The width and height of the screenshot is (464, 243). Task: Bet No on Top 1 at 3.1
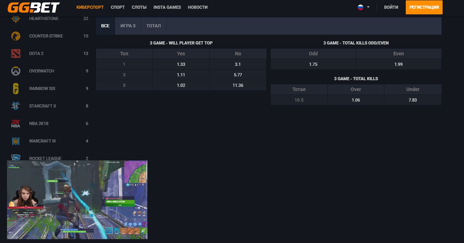coord(238,64)
